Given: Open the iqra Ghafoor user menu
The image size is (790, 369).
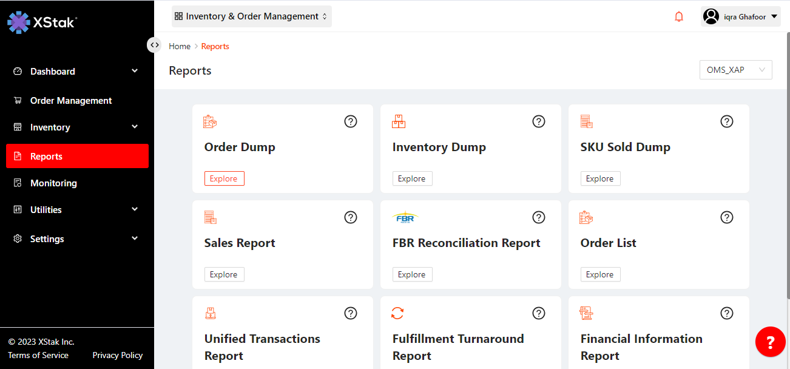Looking at the screenshot, I should 740,17.
